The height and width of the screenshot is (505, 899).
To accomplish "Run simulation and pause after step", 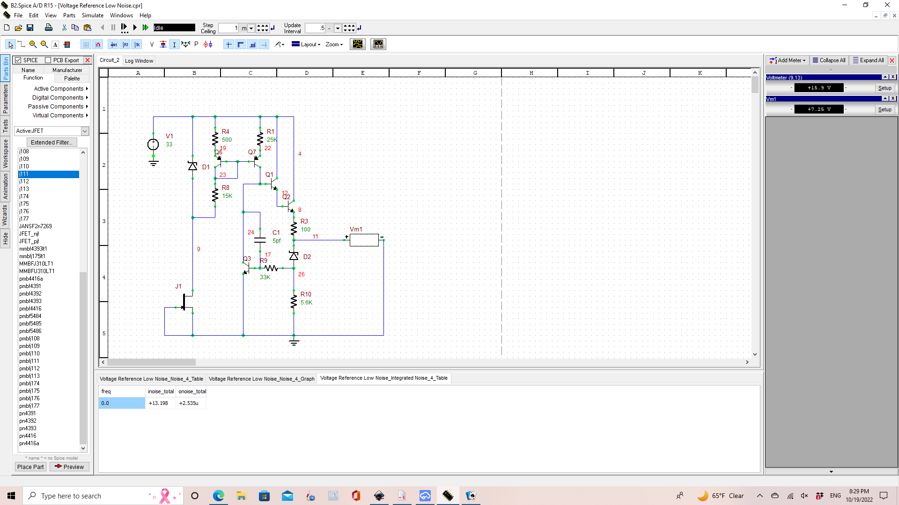I will (124, 28).
